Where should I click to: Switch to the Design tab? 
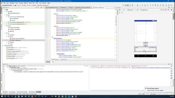48,62
